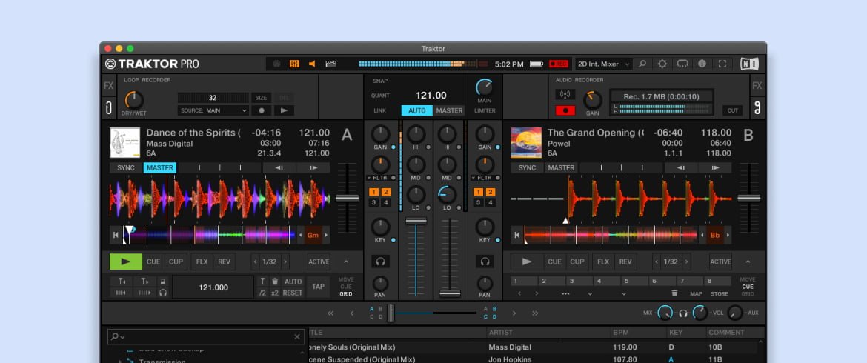This screenshot has height=363, width=867.
Task: Click the TAP tempo button on Deck A
Action: 319,287
